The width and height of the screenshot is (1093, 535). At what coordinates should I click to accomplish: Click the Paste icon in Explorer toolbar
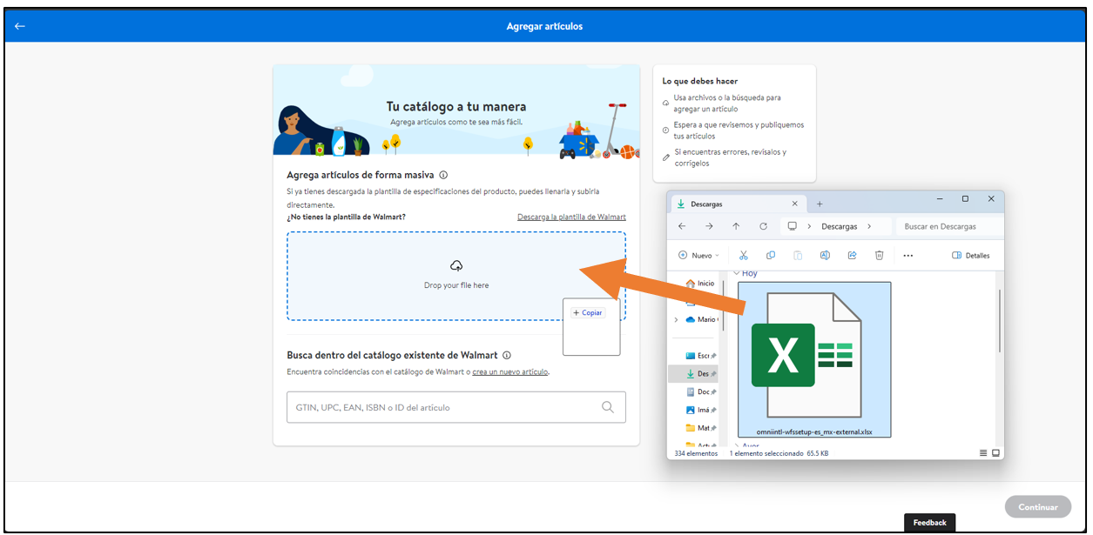pyautogui.click(x=798, y=255)
